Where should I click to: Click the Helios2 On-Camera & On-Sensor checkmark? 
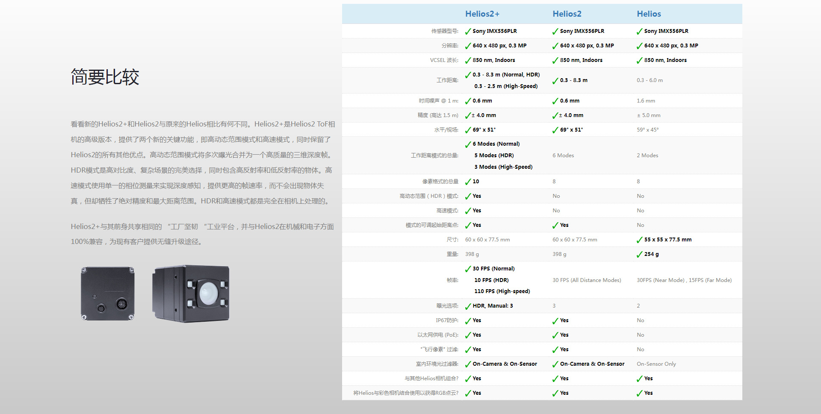(x=555, y=364)
